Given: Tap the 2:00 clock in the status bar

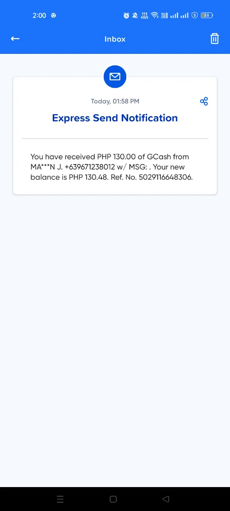Looking at the screenshot, I should [39, 16].
